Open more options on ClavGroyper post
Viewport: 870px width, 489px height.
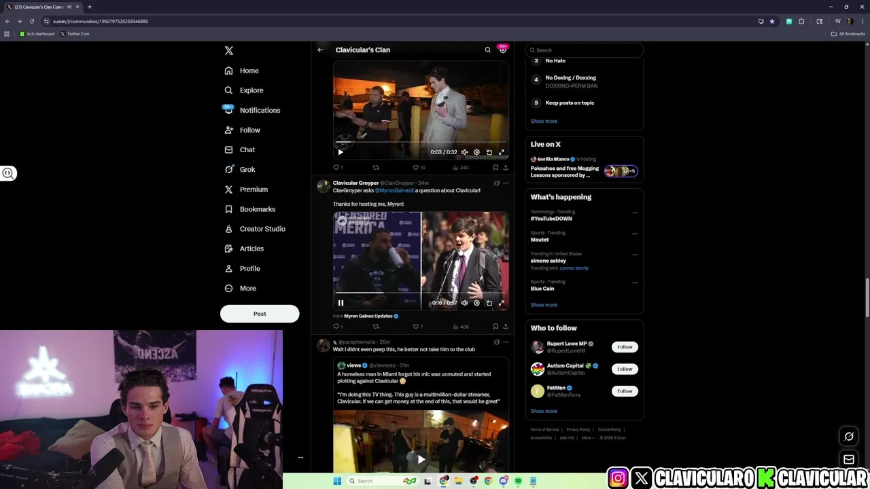click(505, 183)
